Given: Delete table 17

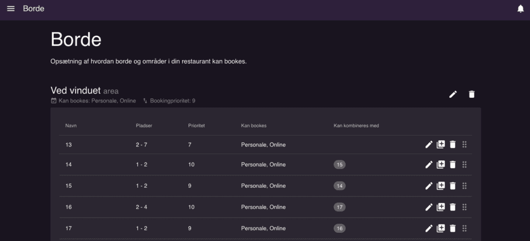Looking at the screenshot, I should [x=453, y=229].
